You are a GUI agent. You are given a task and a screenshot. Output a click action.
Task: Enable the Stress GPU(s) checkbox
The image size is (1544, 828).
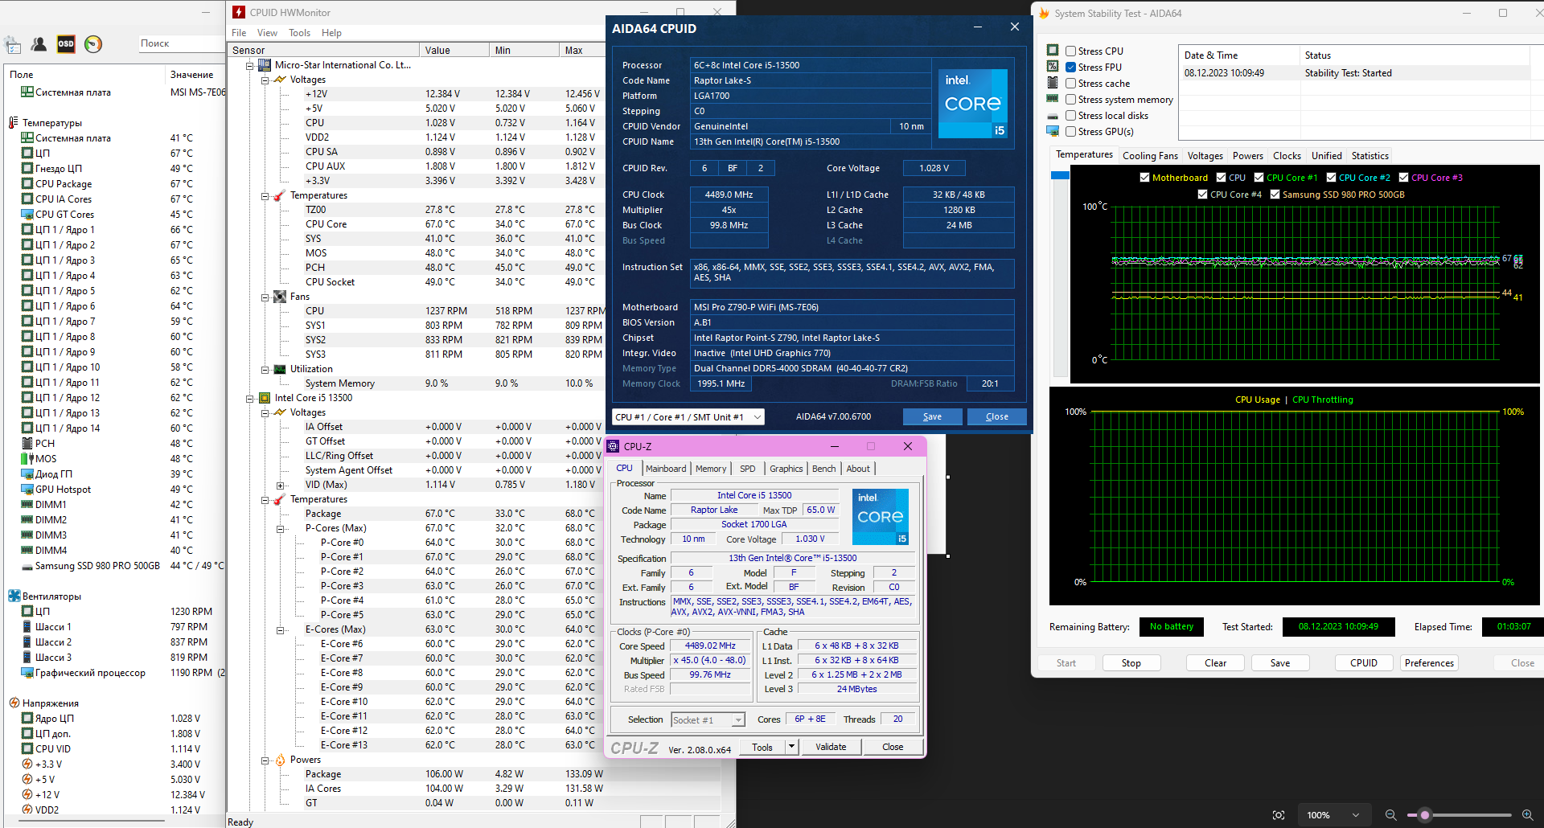tap(1071, 132)
